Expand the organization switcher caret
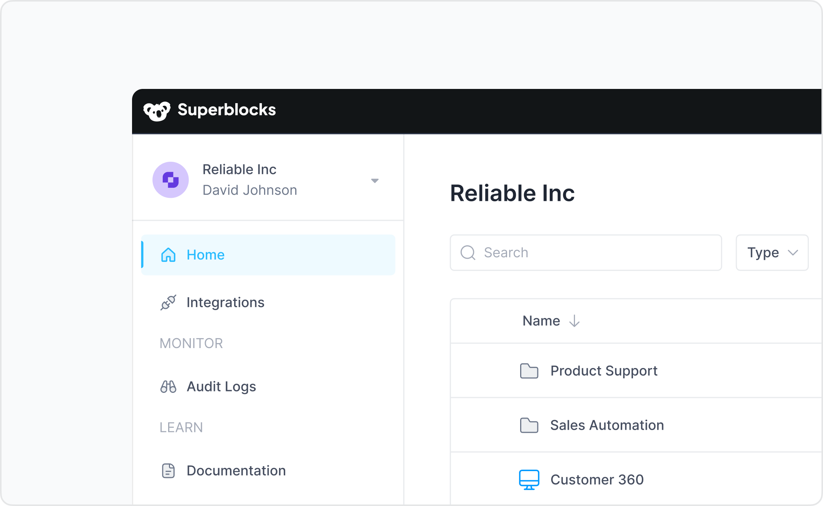 [375, 181]
